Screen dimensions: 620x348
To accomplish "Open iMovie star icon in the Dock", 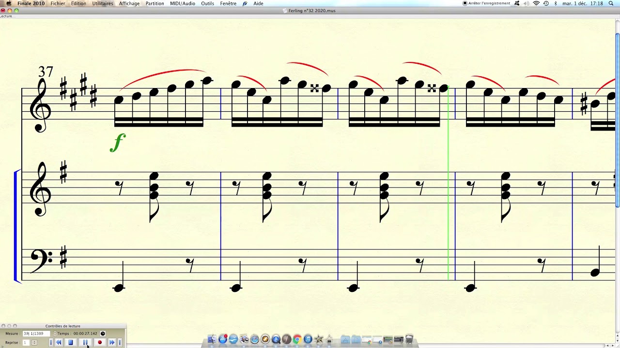I will coord(319,339).
